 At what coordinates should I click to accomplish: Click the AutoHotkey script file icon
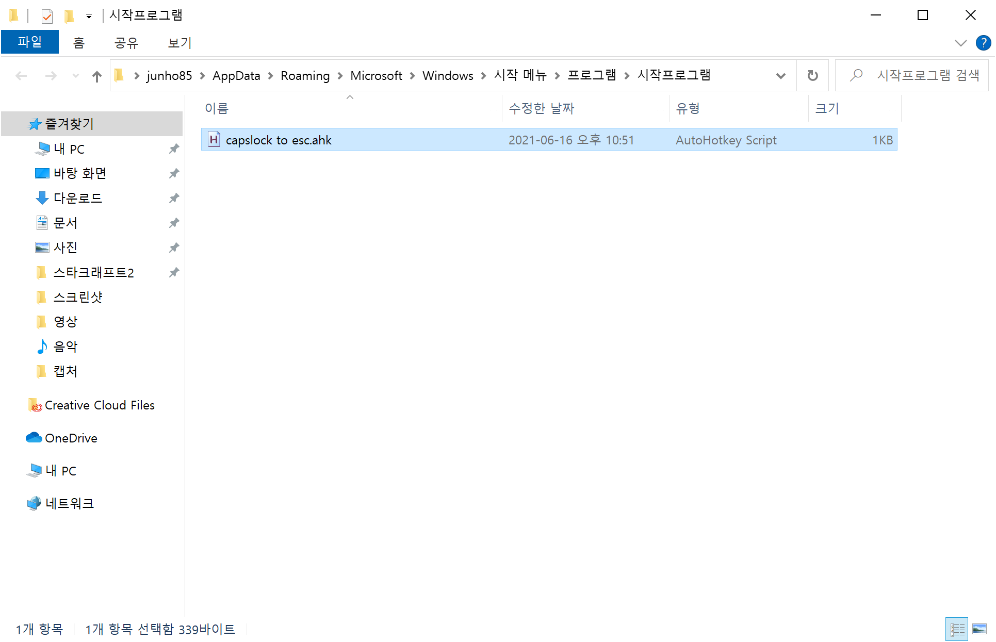point(214,140)
